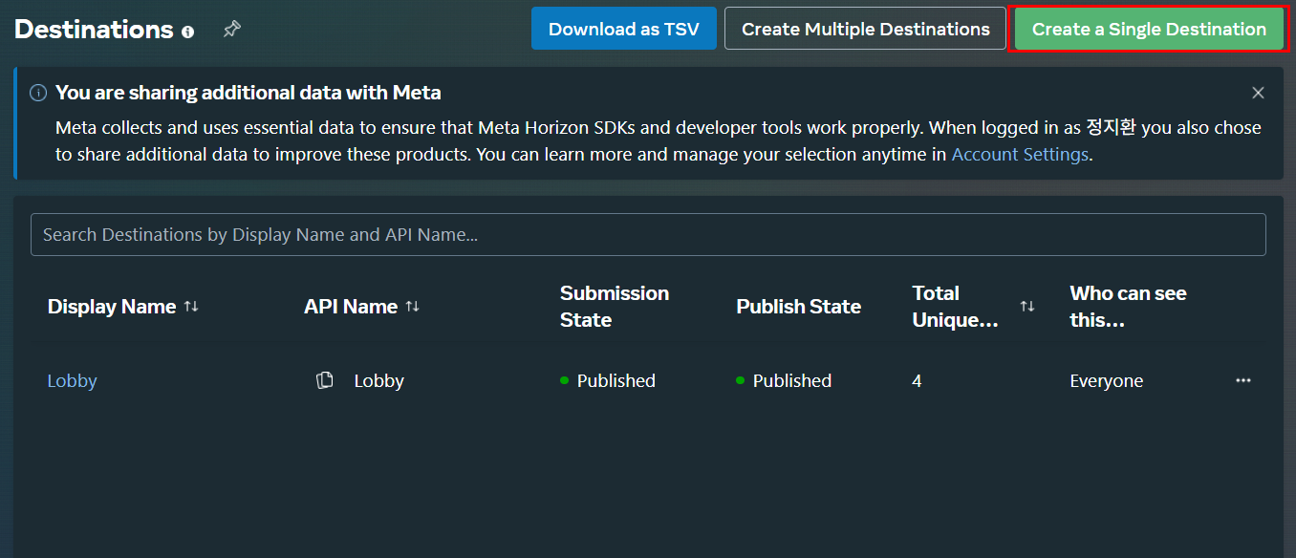Viewport: 1296px width, 558px height.
Task: Pin the Destinations page with pushpin icon
Action: pos(231,30)
